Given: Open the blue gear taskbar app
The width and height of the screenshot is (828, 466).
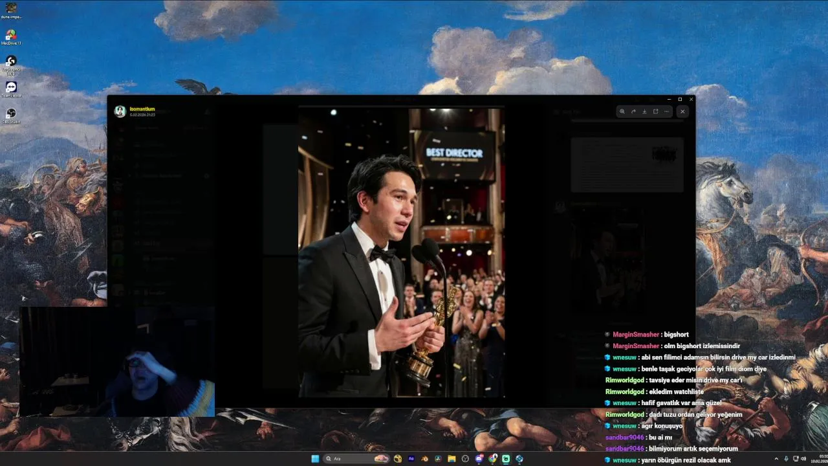Looking at the screenshot, I should tap(519, 459).
